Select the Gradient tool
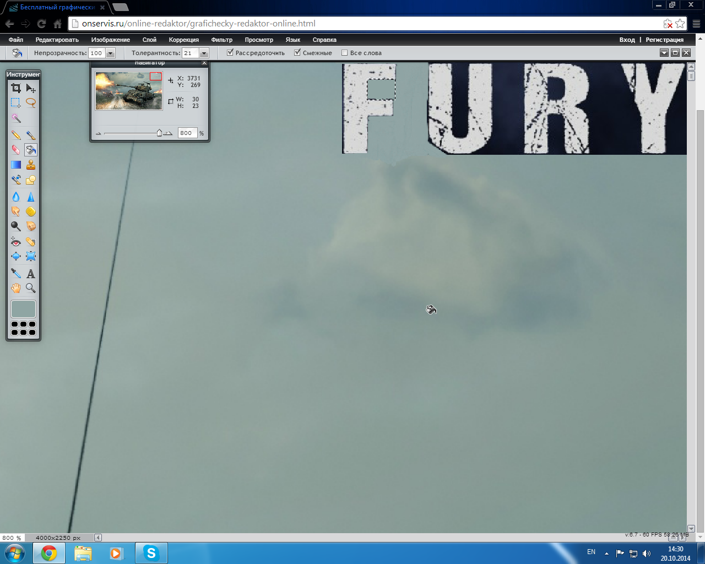Screen dimensions: 705x564 tap(16, 165)
